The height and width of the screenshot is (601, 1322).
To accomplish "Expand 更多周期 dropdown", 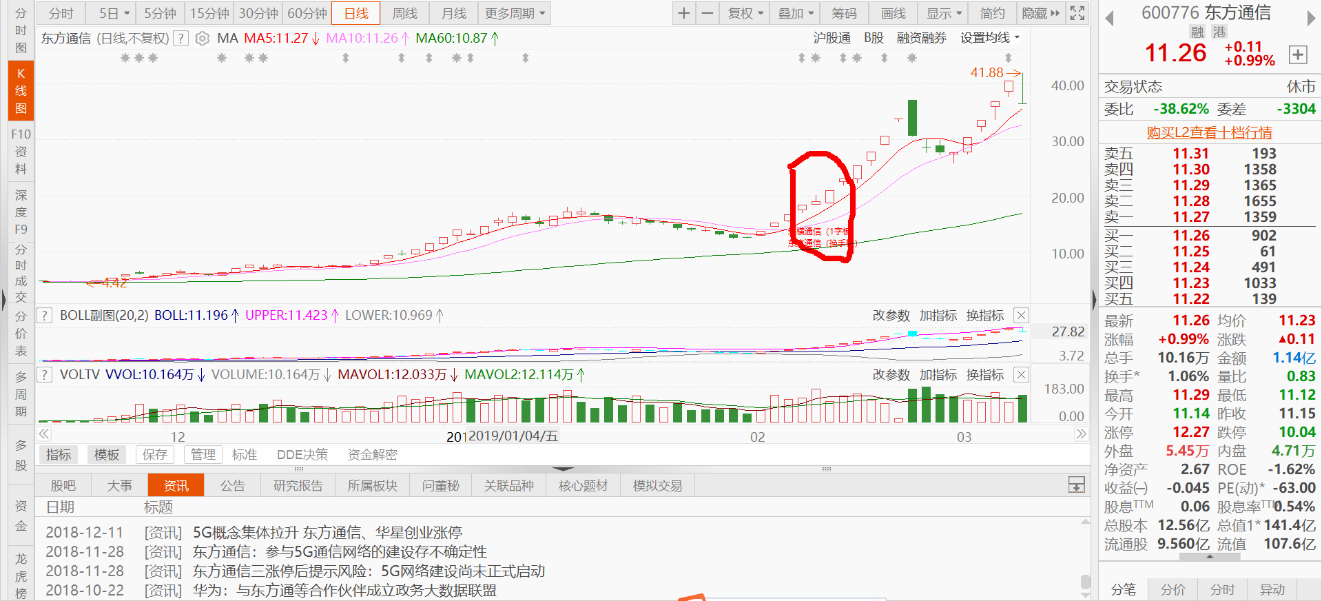I will click(x=515, y=13).
